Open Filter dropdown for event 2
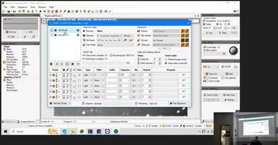Image resolution: width=278 pixels, height=145 pixels. (99, 81)
